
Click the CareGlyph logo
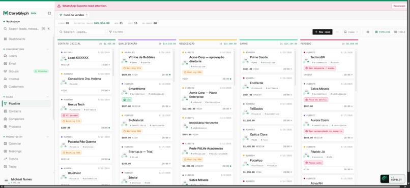click(x=16, y=13)
